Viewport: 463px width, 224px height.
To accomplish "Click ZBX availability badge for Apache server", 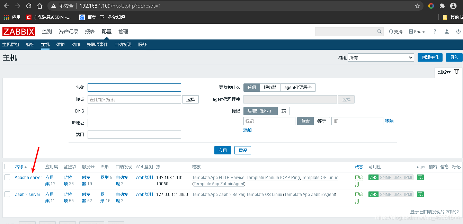I will [x=374, y=178].
